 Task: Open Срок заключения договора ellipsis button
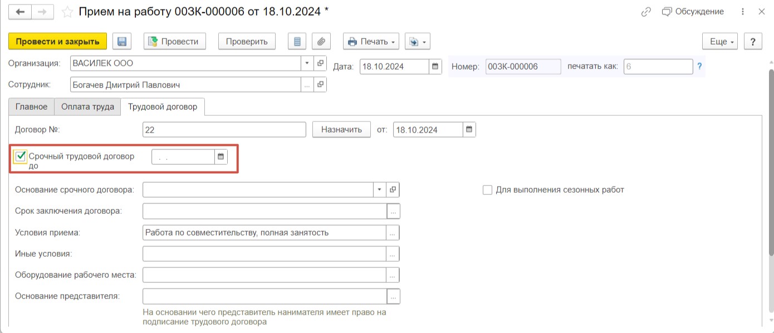click(x=394, y=211)
